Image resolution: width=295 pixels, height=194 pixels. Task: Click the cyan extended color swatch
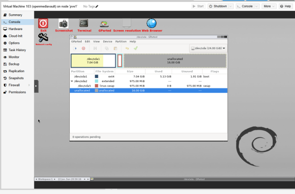tap(96, 81)
